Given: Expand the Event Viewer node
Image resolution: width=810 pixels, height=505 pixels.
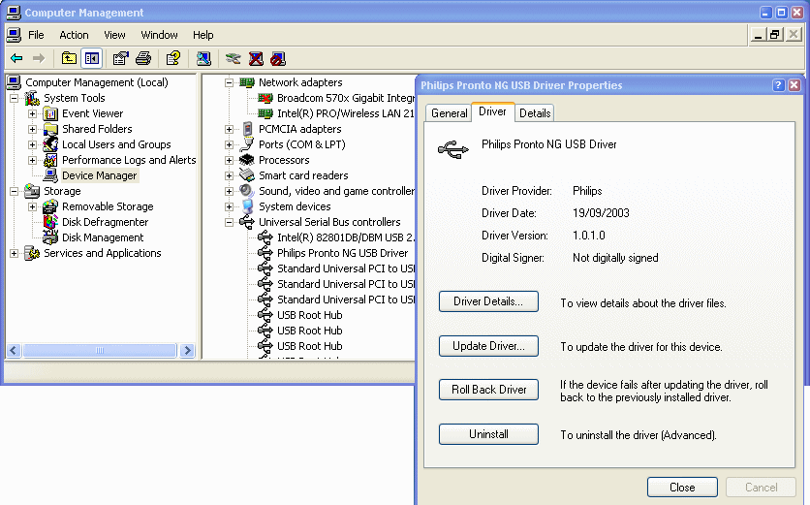Looking at the screenshot, I should [33, 113].
